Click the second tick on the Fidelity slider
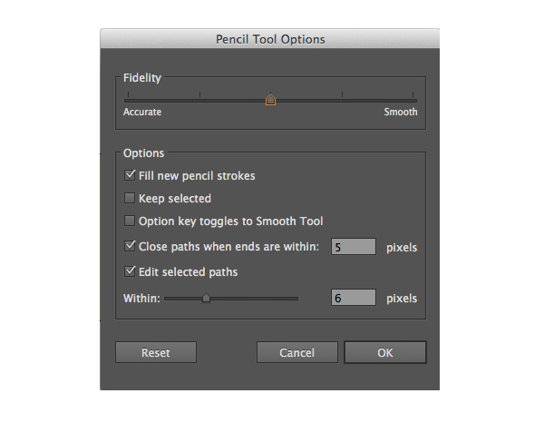This screenshot has height=423, width=544. pos(199,99)
